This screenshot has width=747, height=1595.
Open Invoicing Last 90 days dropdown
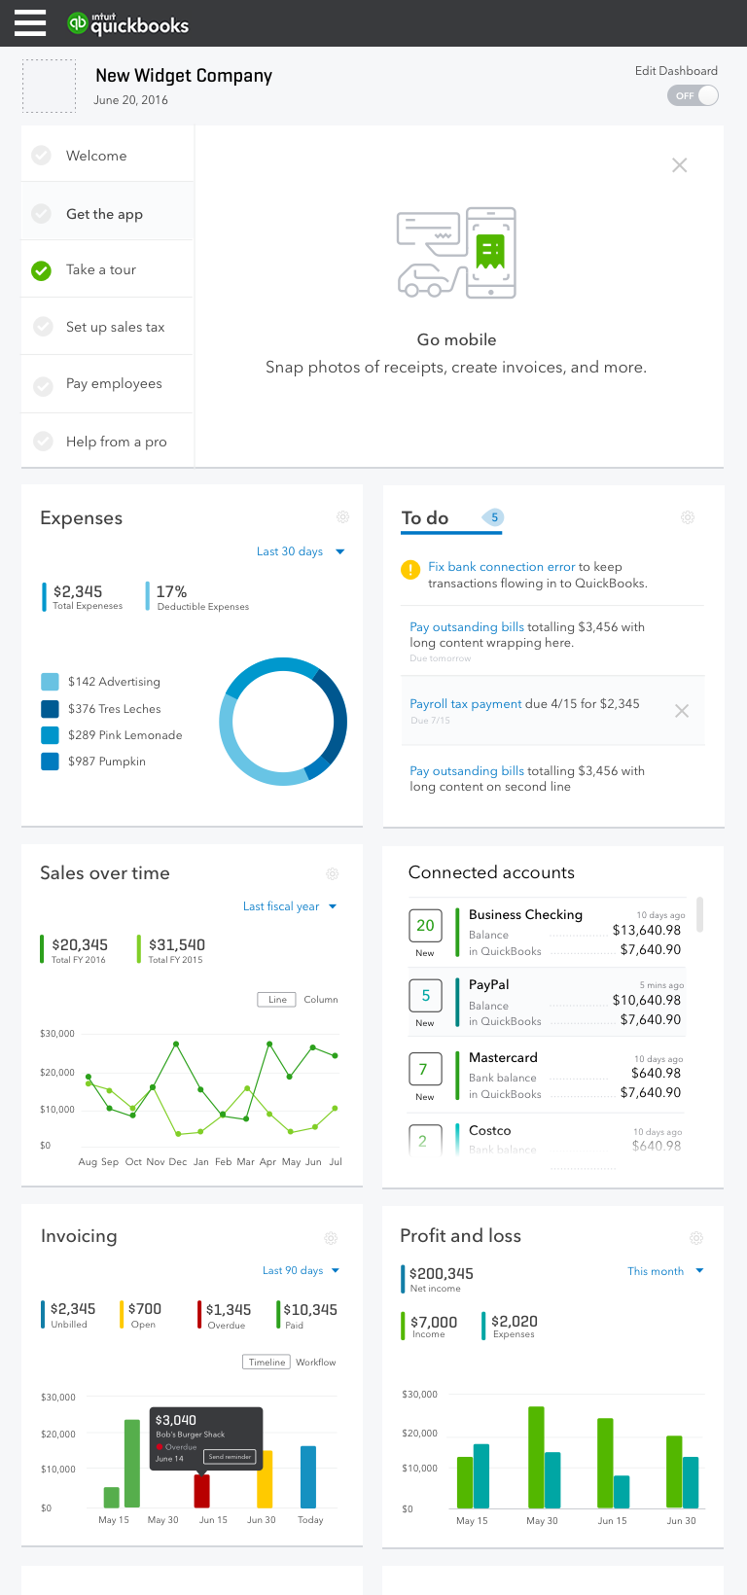(x=302, y=1270)
